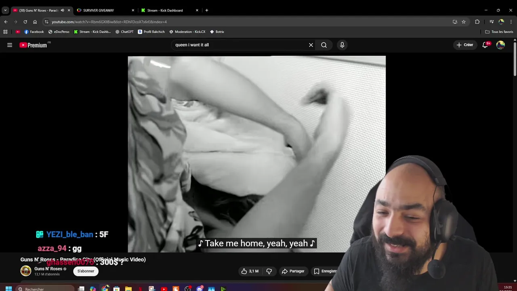Image resolution: width=517 pixels, height=291 pixels.
Task: Open the Créer upload menu
Action: 464,45
